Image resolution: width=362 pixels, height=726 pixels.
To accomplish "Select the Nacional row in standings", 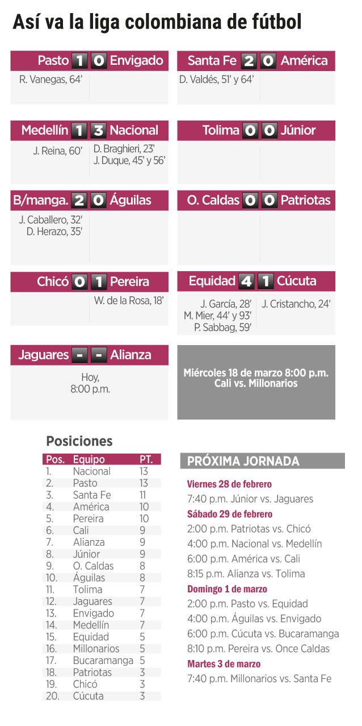I will coord(102,471).
